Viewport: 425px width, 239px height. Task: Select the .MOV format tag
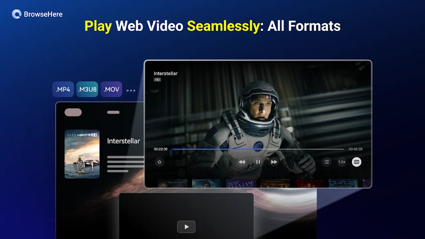coord(111,90)
